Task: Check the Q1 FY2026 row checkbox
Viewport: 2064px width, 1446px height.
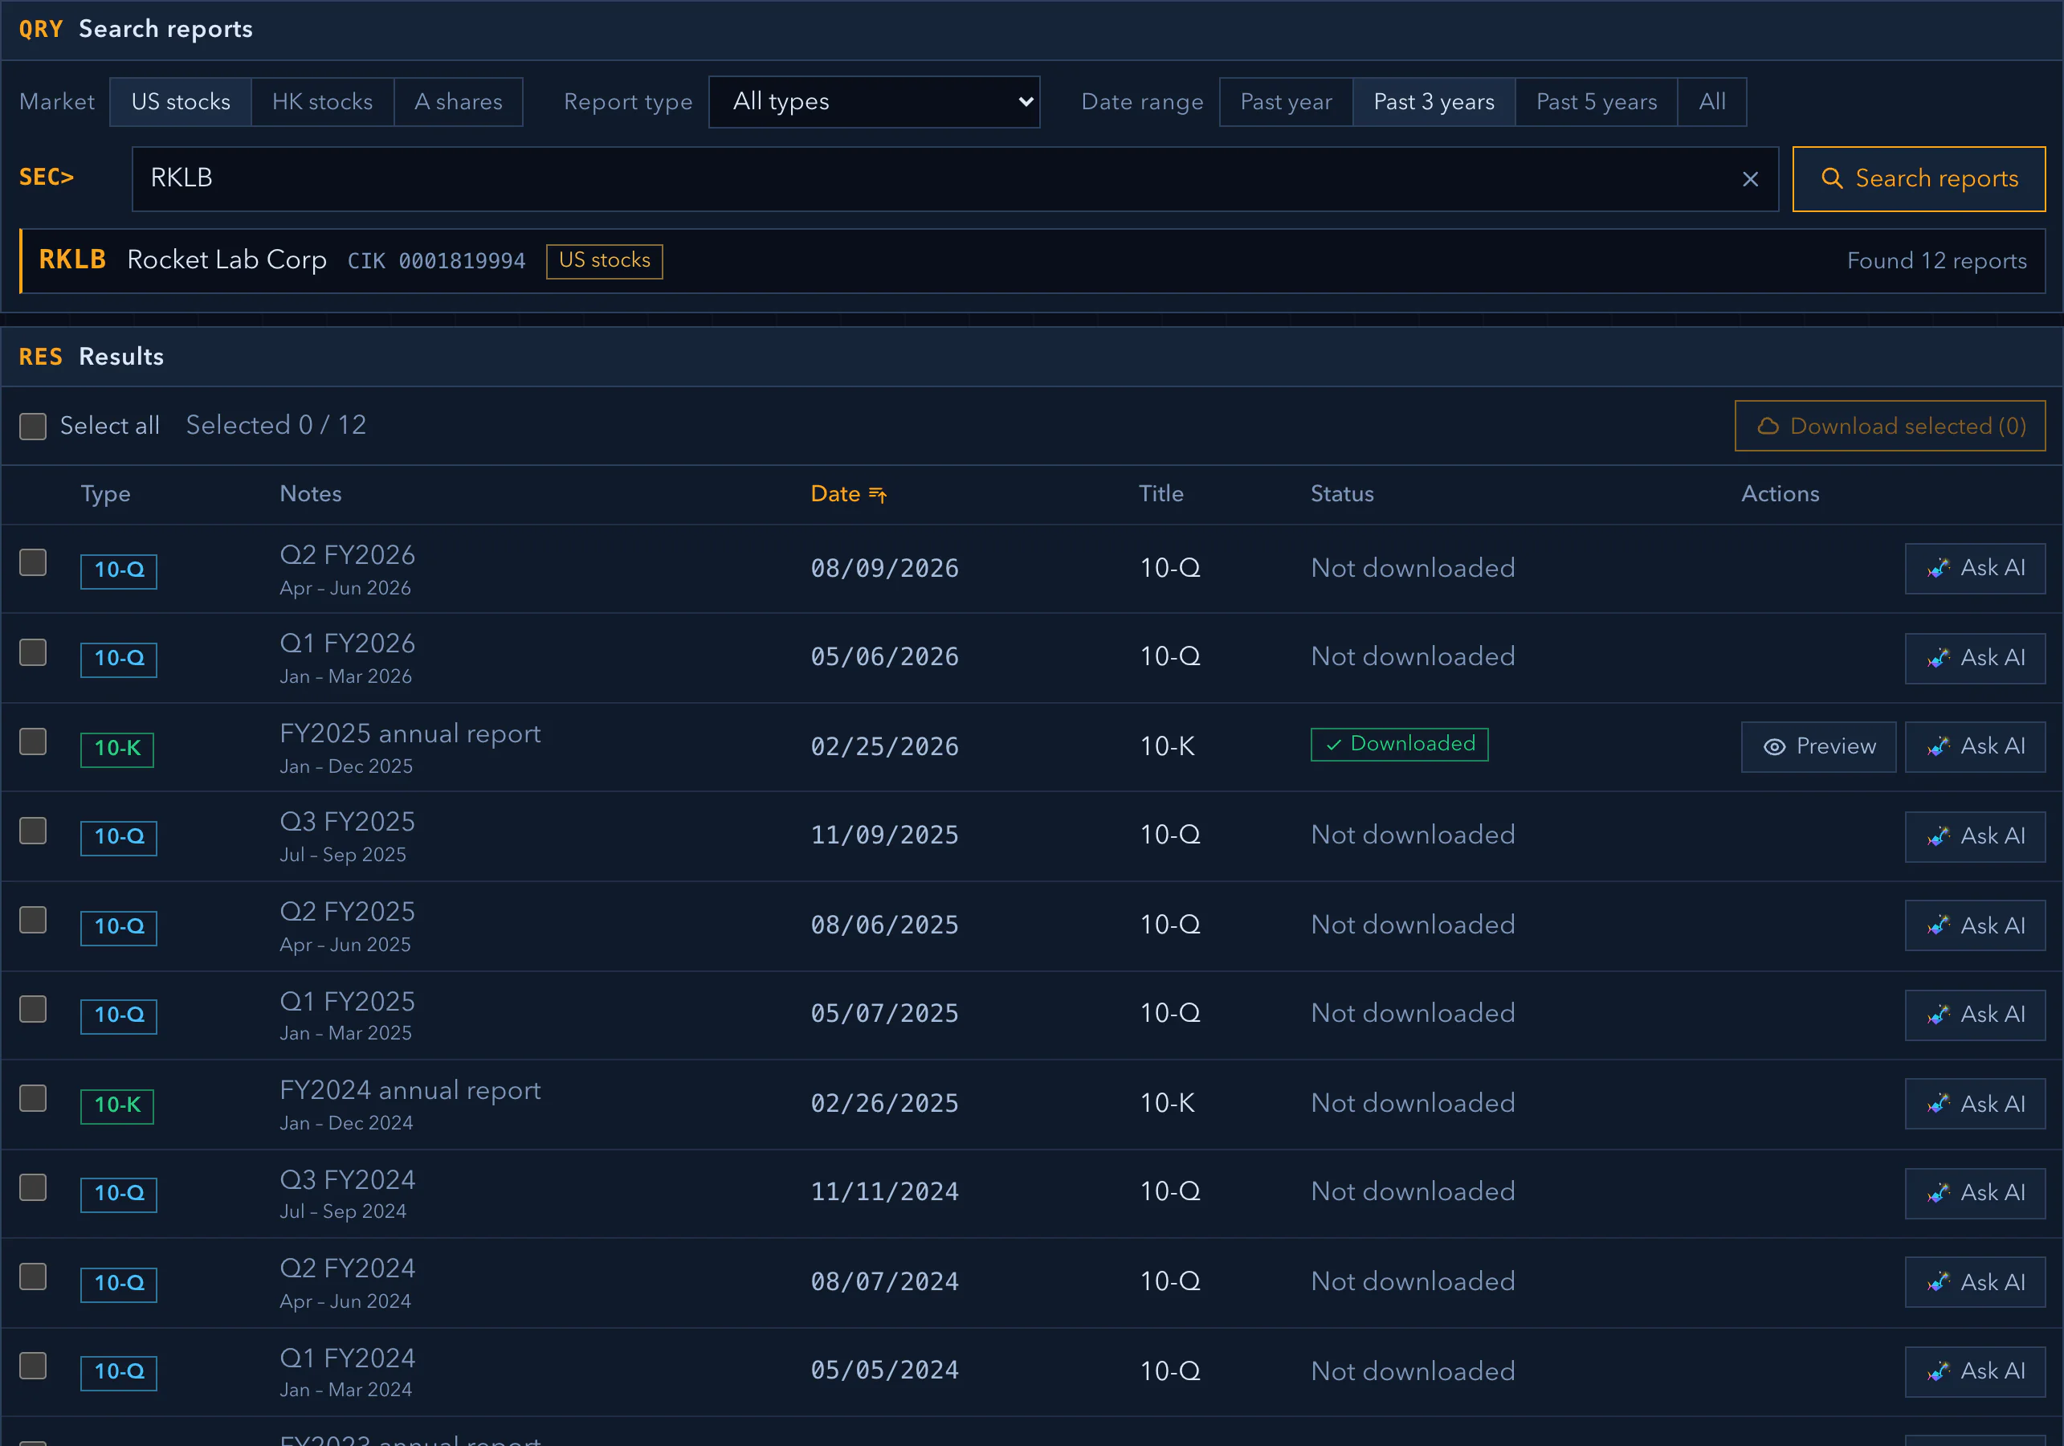Action: coord(33,652)
